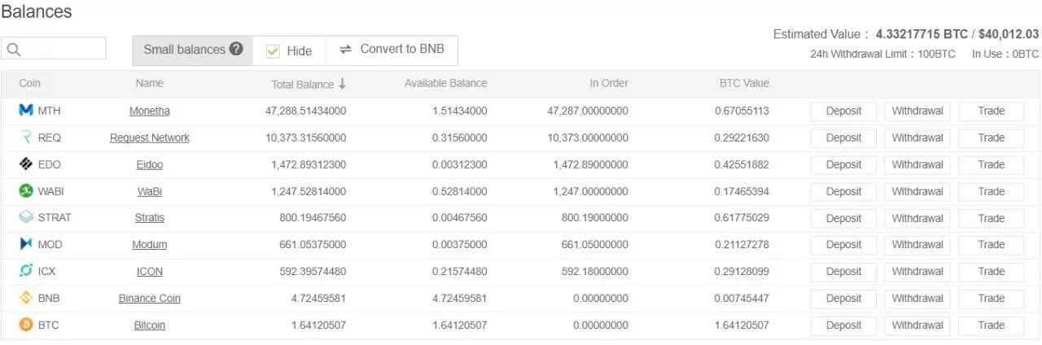Open the Request Network link

coord(150,138)
